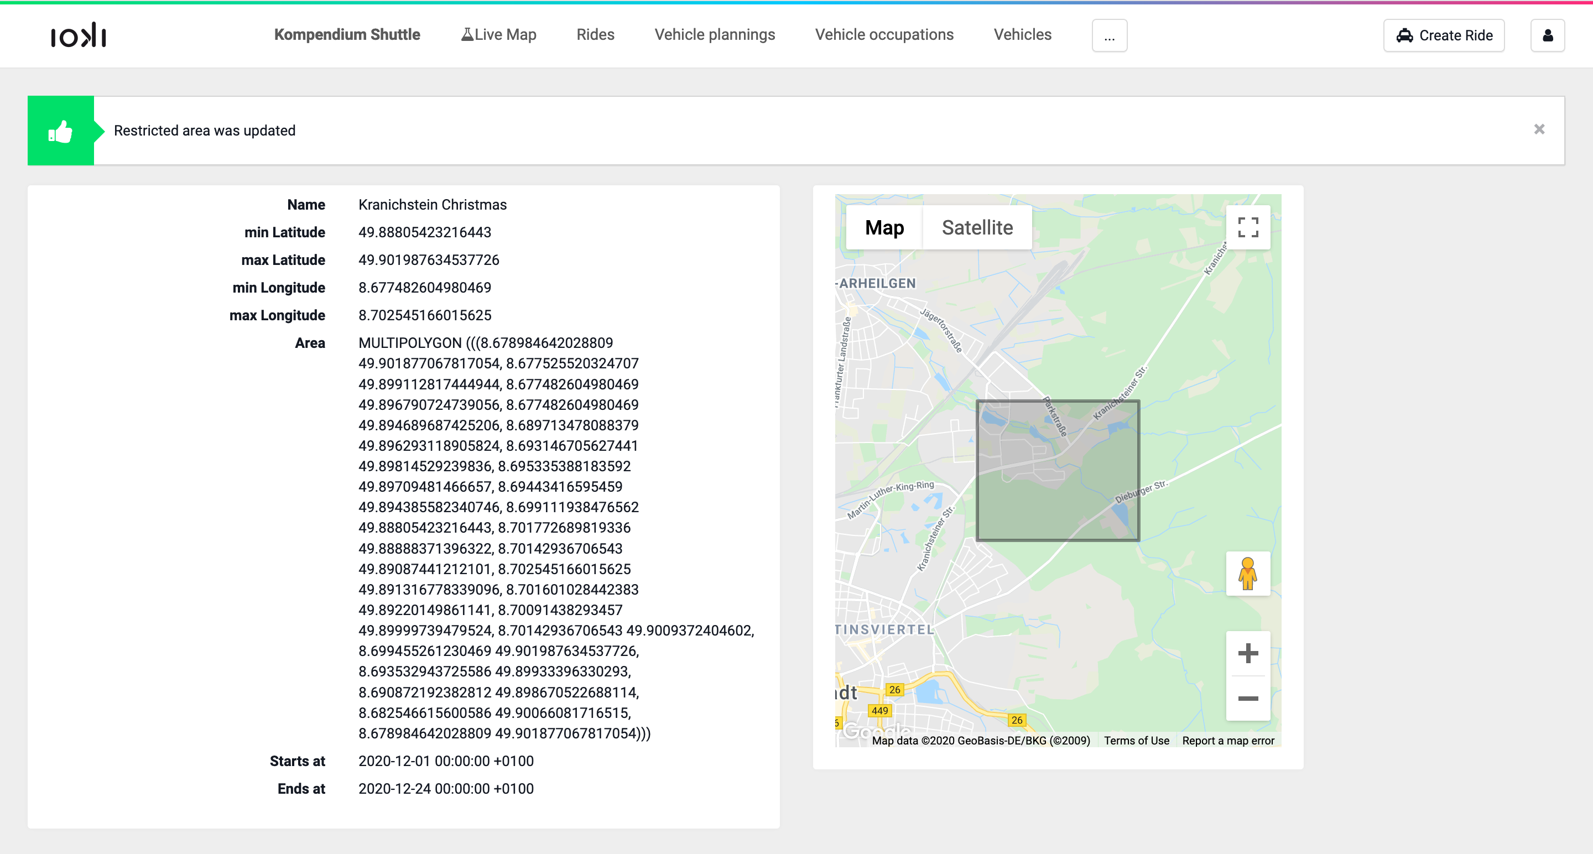
Task: Zoom out on the map
Action: click(x=1248, y=698)
